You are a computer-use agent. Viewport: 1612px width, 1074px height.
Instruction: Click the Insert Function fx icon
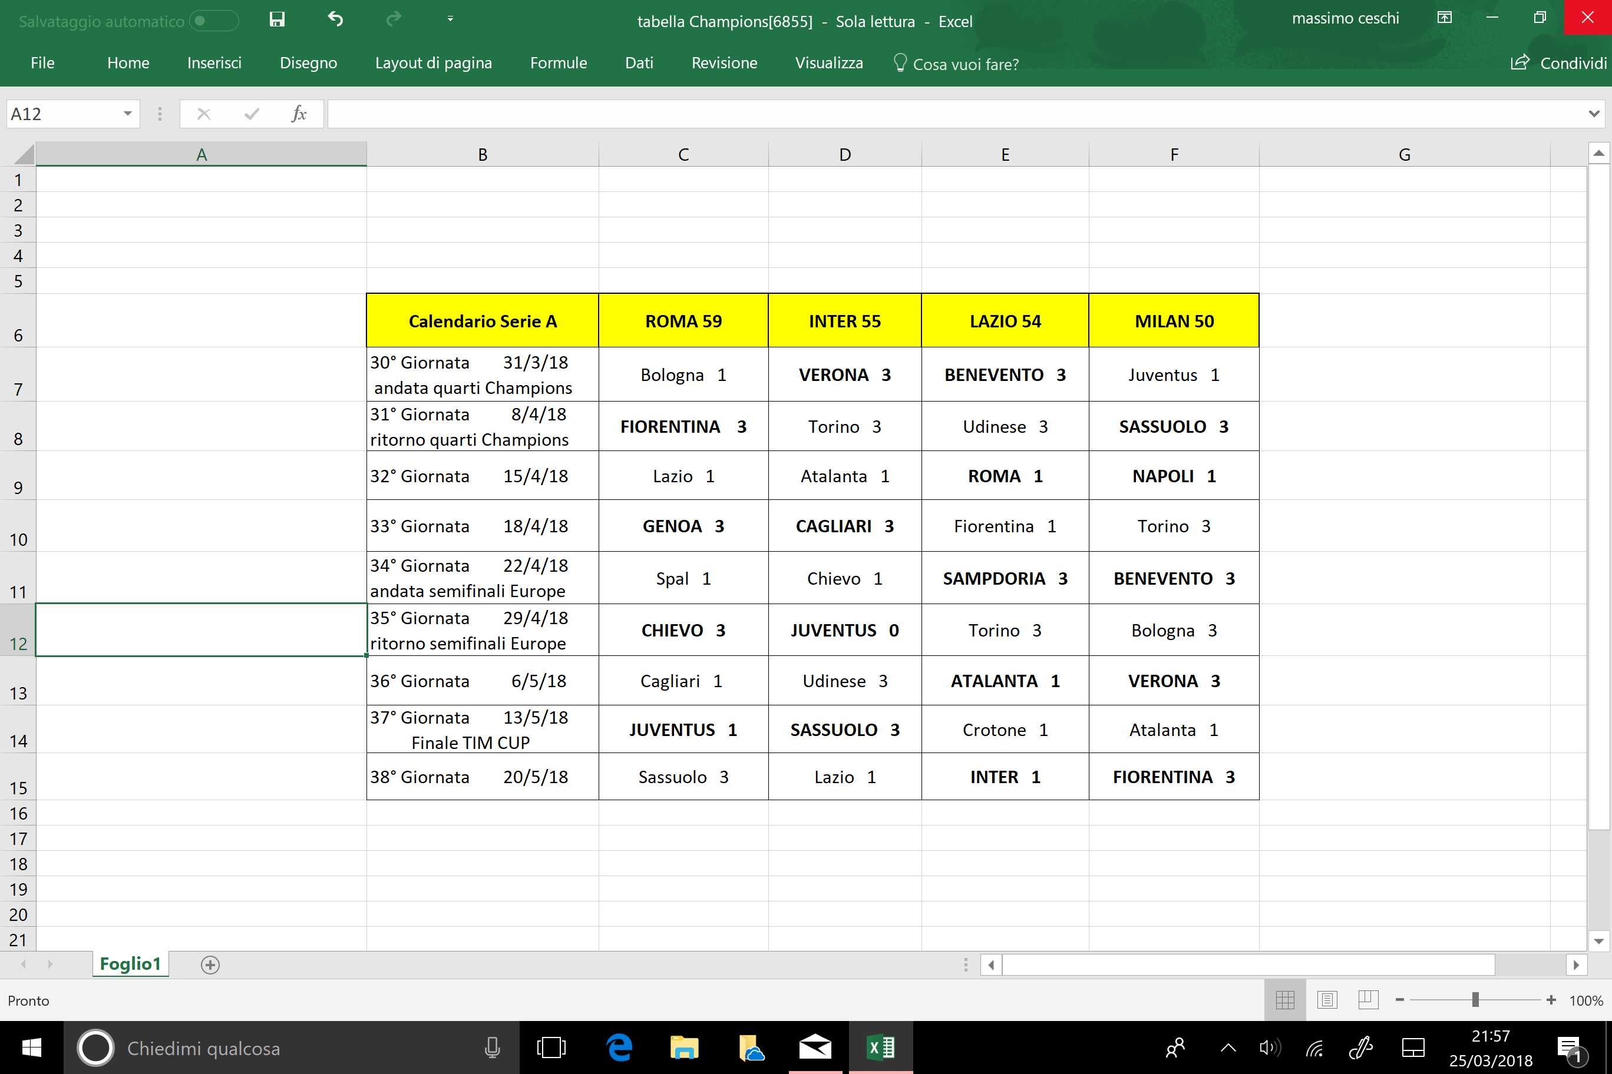(299, 114)
